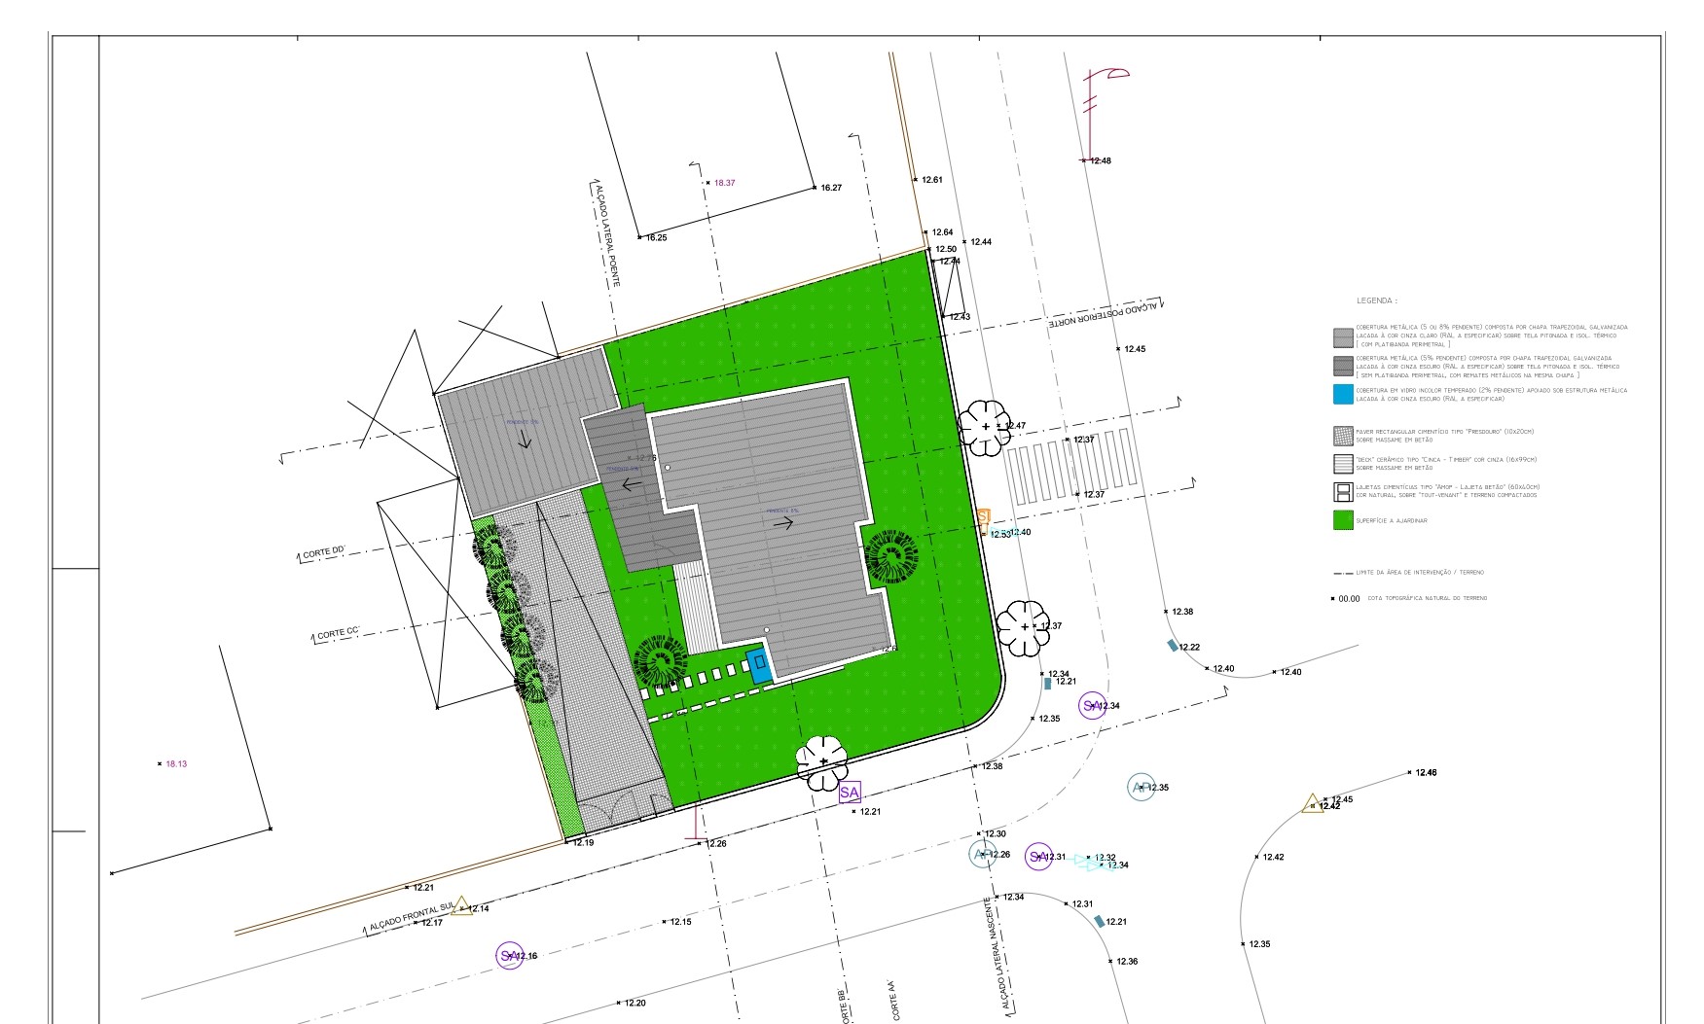Select the AP circle next to 12.35
The width and height of the screenshot is (1704, 1024).
1141,787
